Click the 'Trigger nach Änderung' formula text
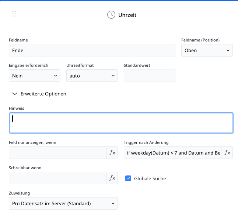The image size is (238, 214). click(172, 153)
